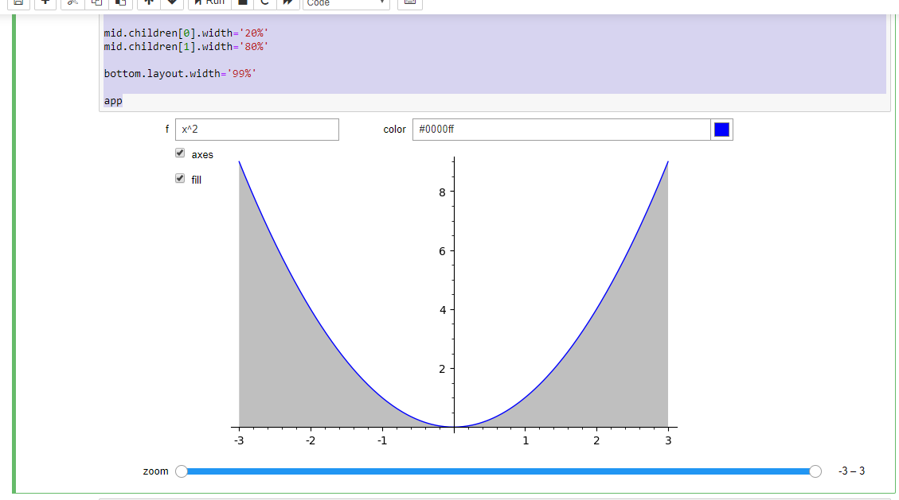Image resolution: width=899 pixels, height=500 pixels.
Task: Cut the selected cell with the scissors icon
Action: point(73,2)
